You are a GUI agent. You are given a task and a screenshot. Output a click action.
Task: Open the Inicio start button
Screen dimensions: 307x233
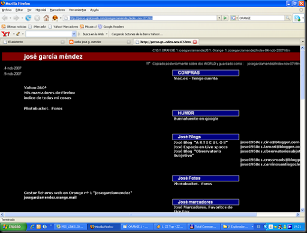coord(13,226)
